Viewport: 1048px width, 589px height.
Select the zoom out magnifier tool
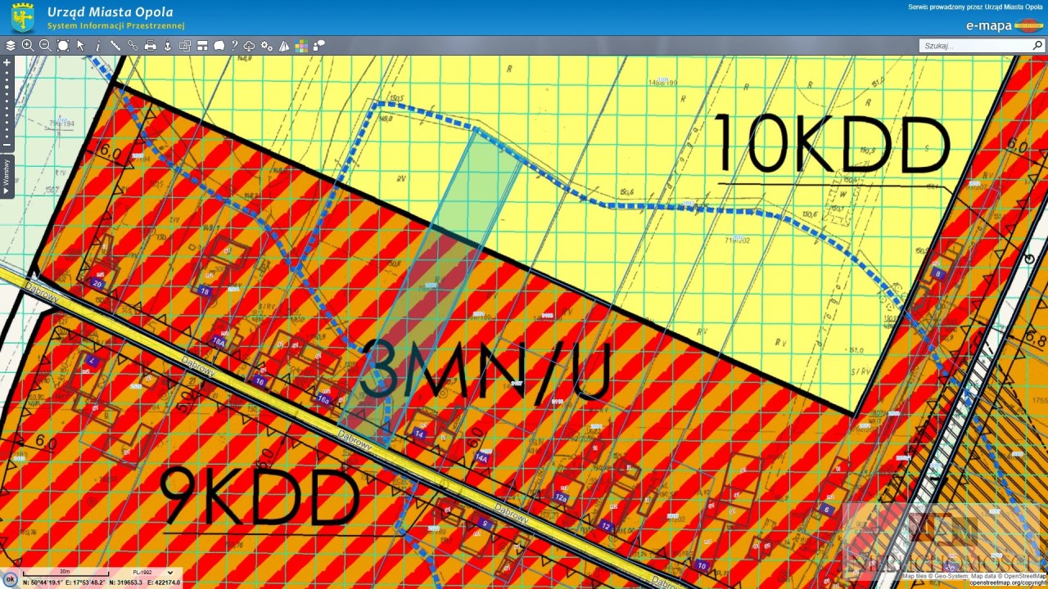pos(45,46)
